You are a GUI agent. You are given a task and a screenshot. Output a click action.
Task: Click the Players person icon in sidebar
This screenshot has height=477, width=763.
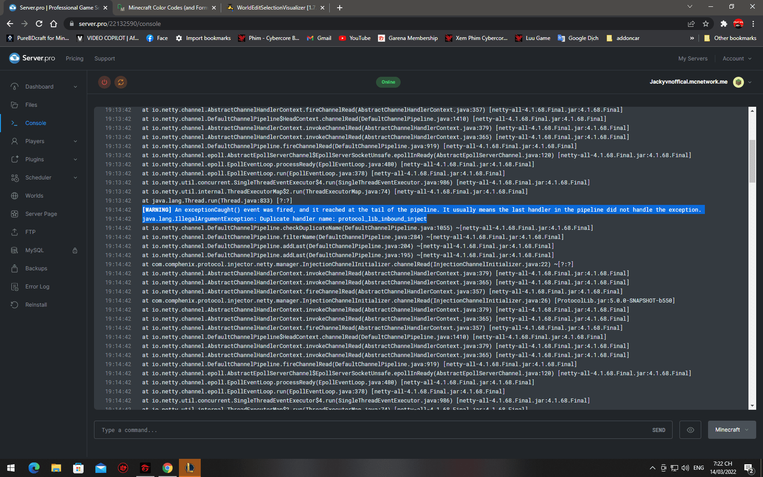15,141
